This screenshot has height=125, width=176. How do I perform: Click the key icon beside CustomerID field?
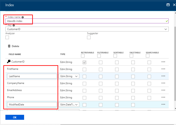click(x=9, y=61)
